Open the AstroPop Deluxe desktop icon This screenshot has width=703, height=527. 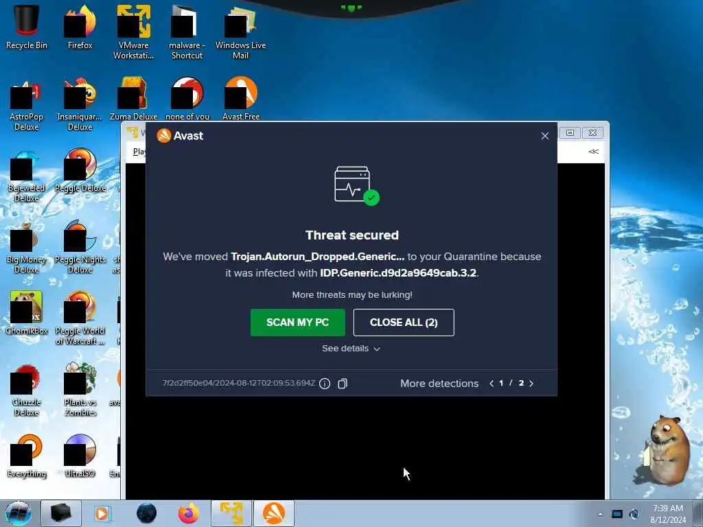coord(27,104)
